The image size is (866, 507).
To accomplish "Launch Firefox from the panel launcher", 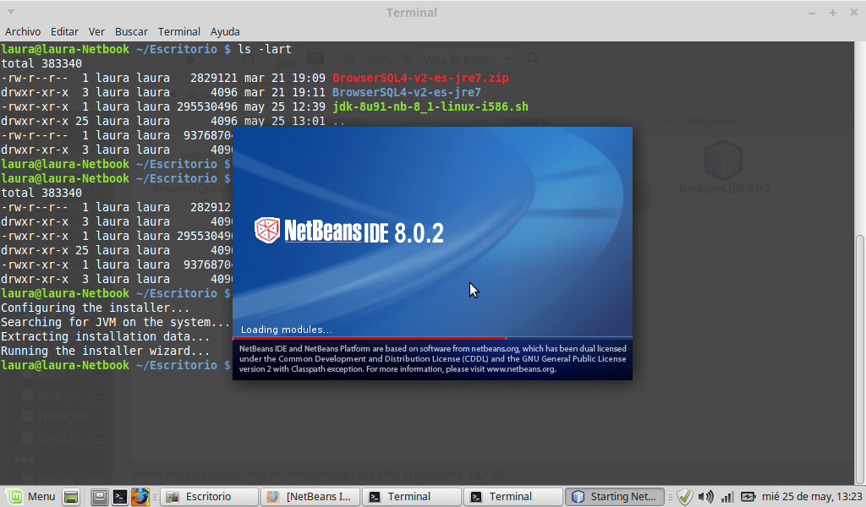I will (x=140, y=497).
